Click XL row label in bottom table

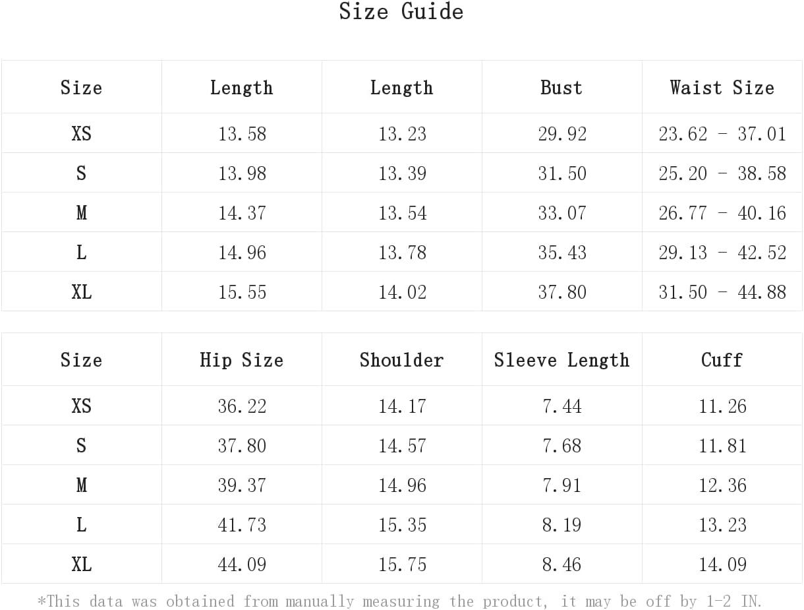coord(82,564)
